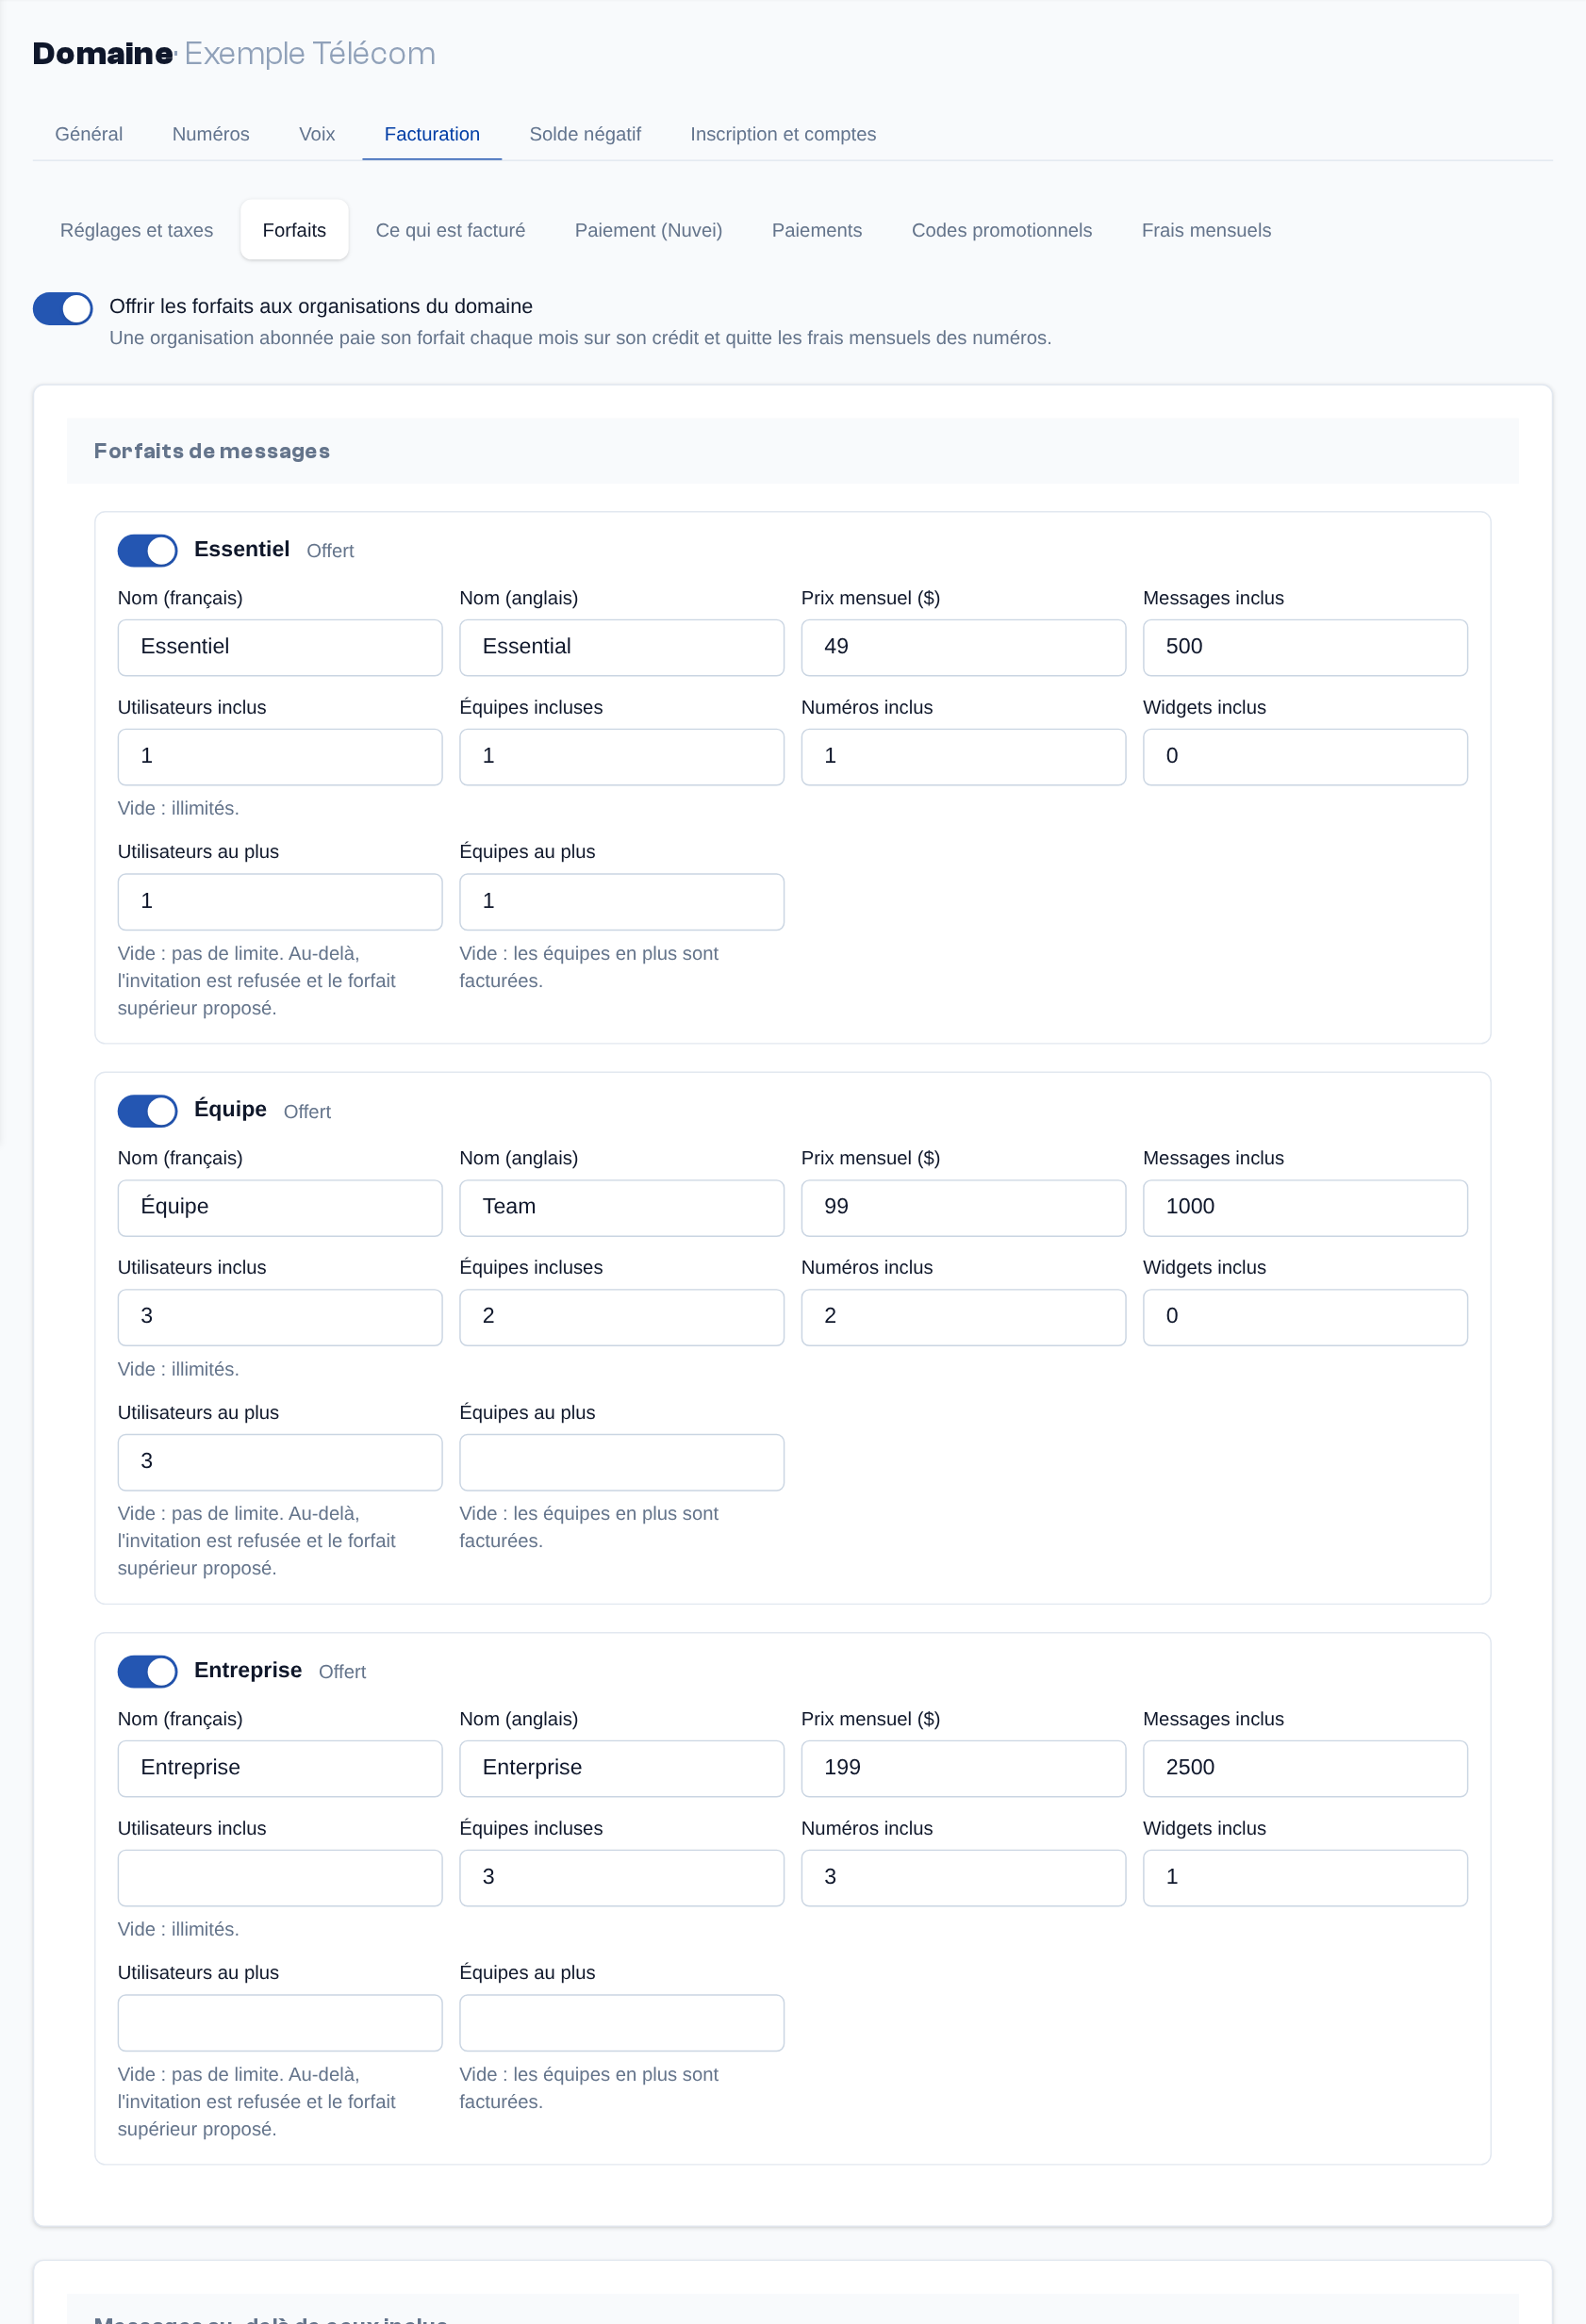
Task: Open the Ce qui est facturé sub-tab
Action: pos(450,230)
